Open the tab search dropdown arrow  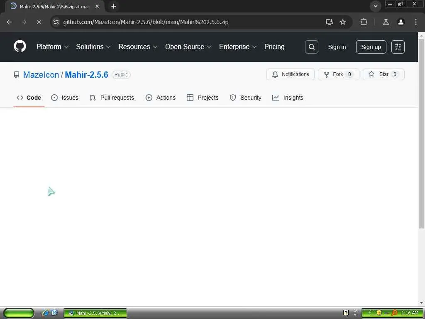click(x=375, y=6)
